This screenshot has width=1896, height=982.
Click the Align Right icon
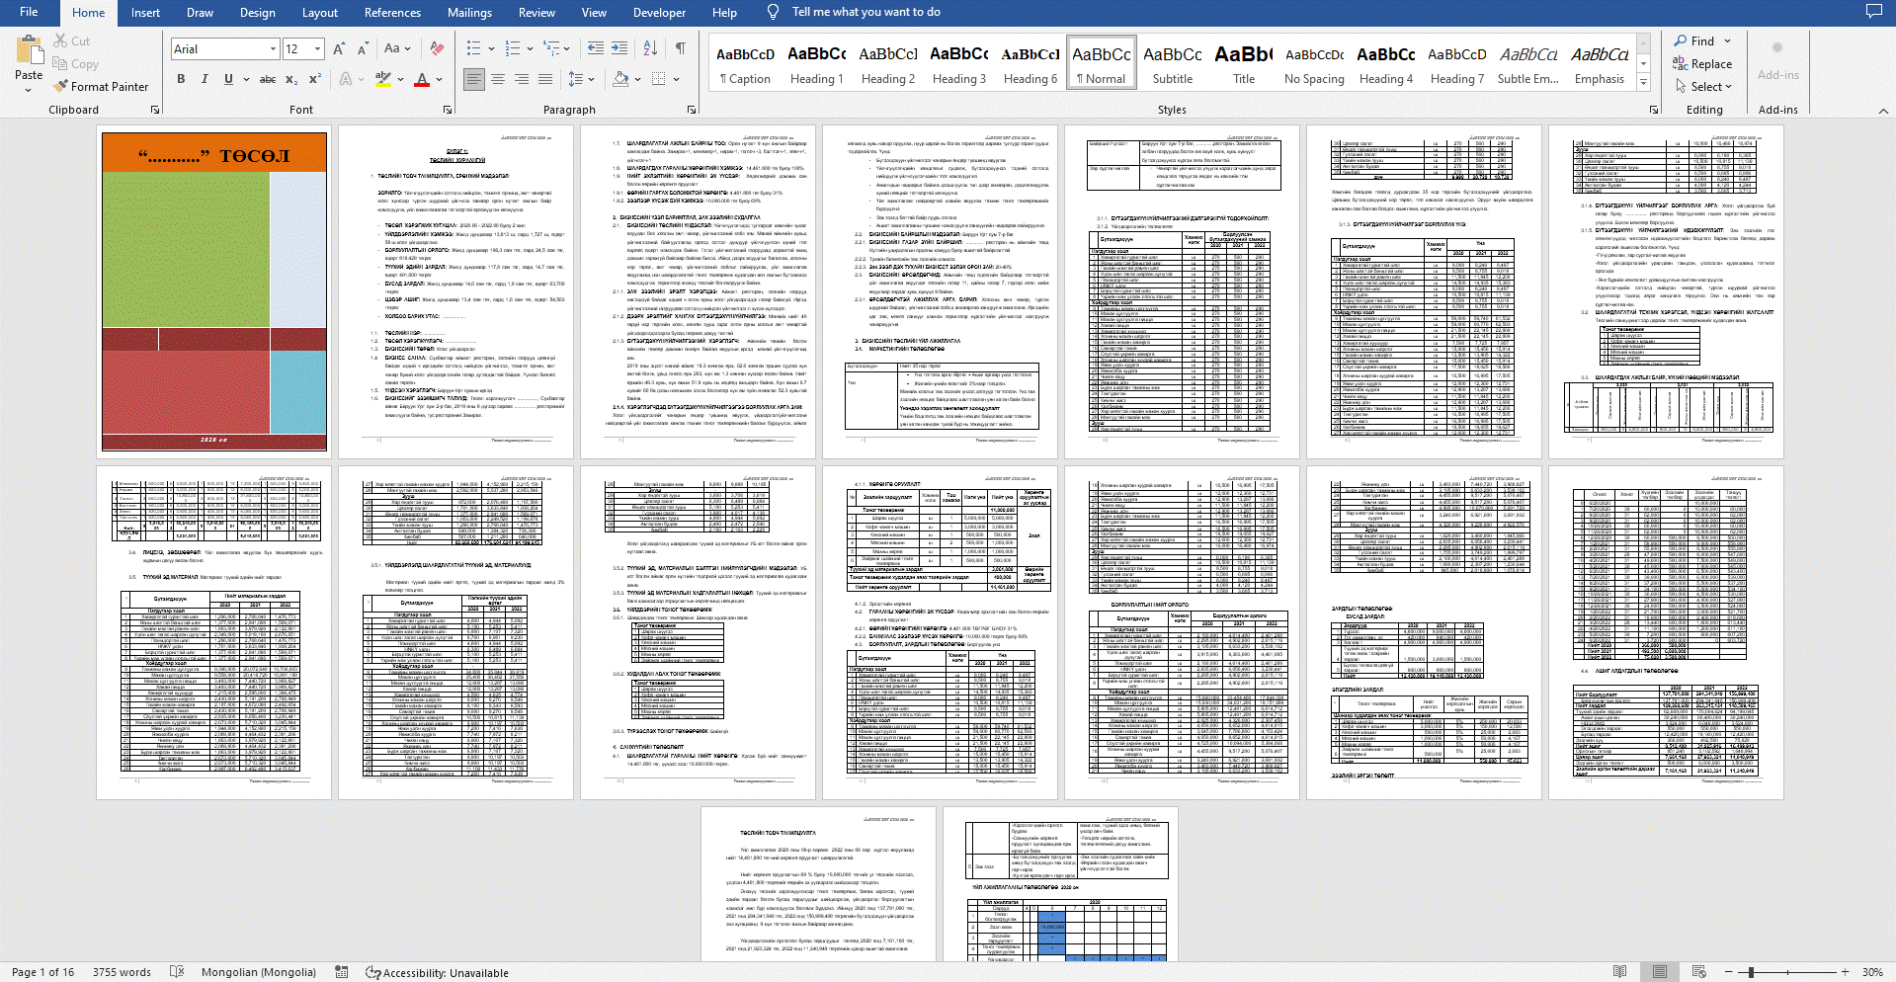point(522,79)
